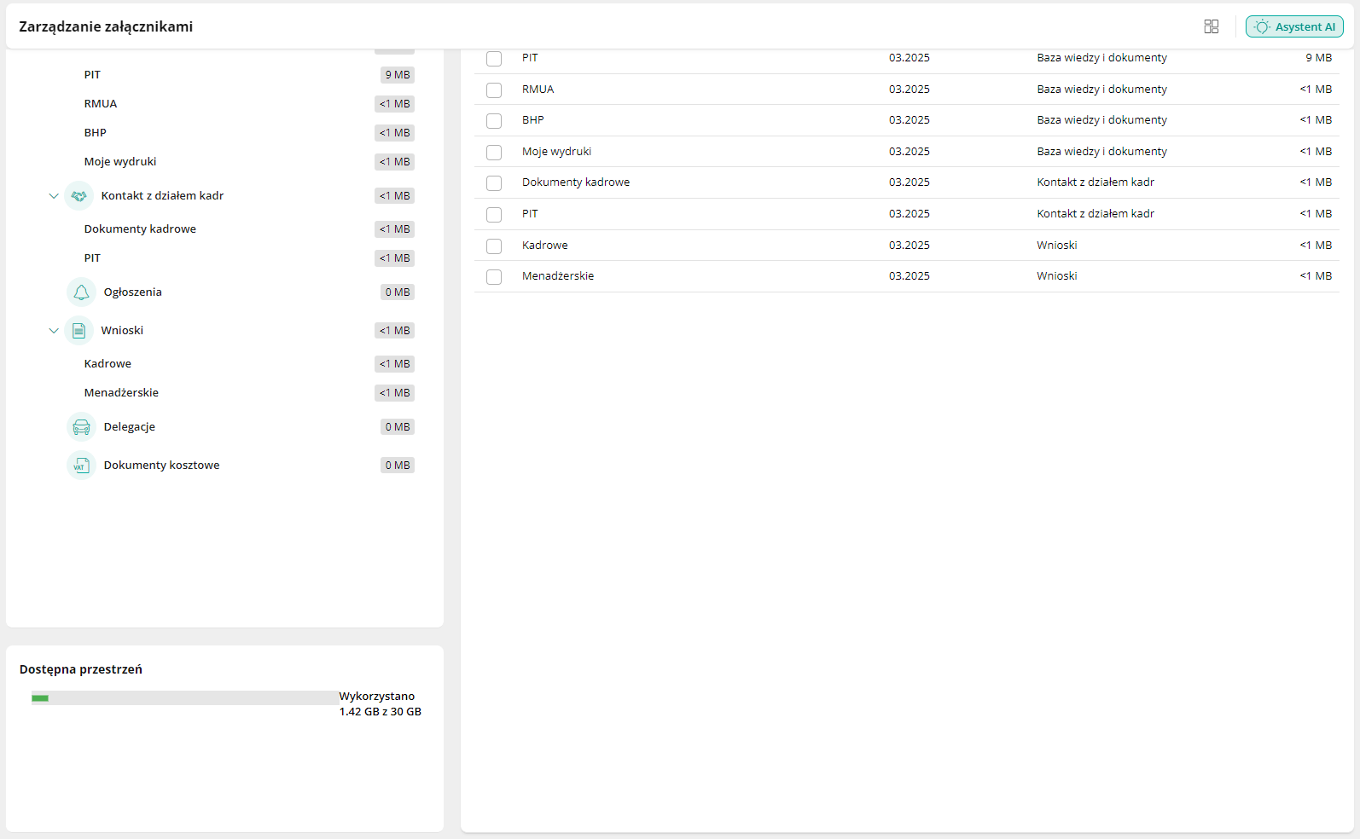This screenshot has width=1360, height=839.
Task: Click Menadżerskie name in the table
Action: coord(558,276)
